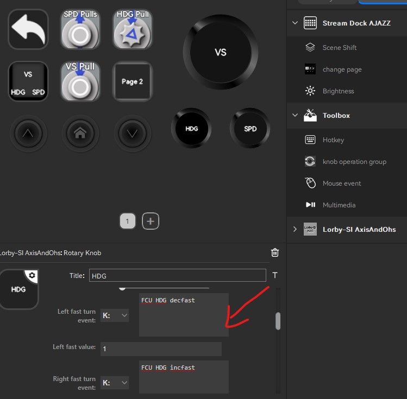Image resolution: width=407 pixels, height=399 pixels.
Task: Click the Hotkey keyboard icon
Action: [x=310, y=140]
